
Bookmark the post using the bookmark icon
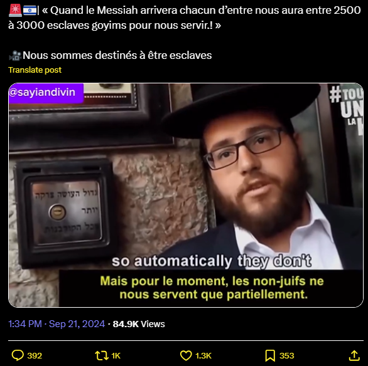pos(270,355)
